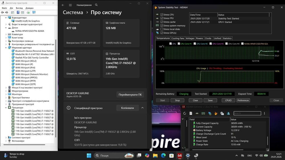Uncheck CPU Core #3 in temperature graph legend
Image resolution: width=285 pixels, height=160 pixels.
click(211, 44)
